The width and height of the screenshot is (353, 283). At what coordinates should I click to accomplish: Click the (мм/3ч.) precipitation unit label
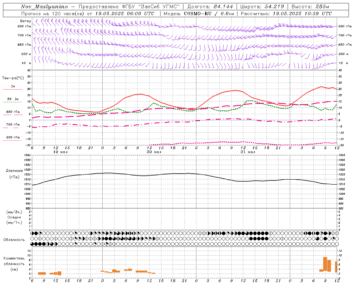pos(14,212)
